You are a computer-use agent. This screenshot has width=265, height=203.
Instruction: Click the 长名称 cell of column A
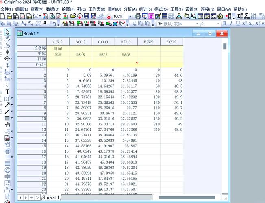pyautogui.click(x=58, y=48)
